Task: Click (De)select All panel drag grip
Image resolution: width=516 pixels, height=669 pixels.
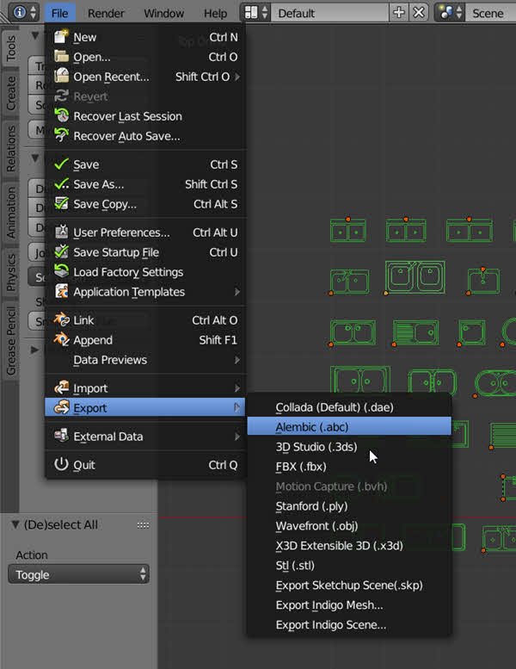Action: point(143,525)
